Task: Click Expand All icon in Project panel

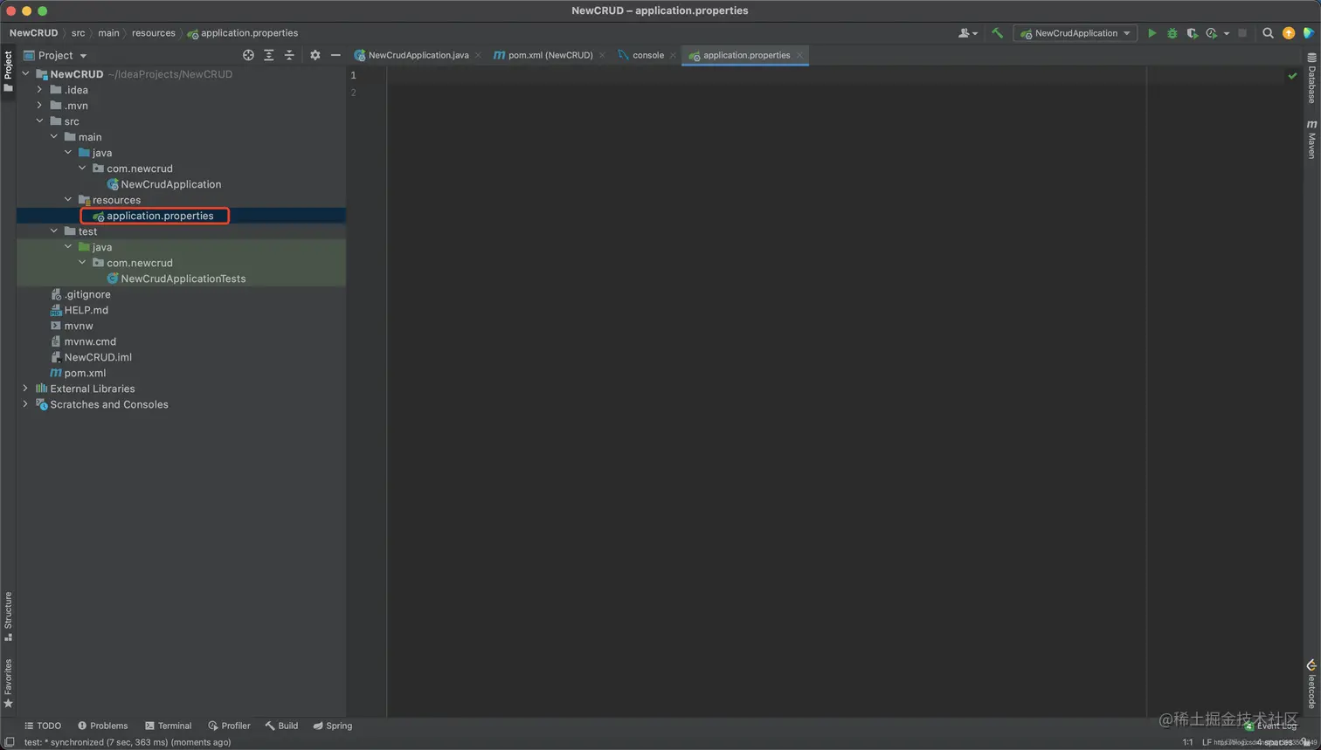Action: click(269, 55)
